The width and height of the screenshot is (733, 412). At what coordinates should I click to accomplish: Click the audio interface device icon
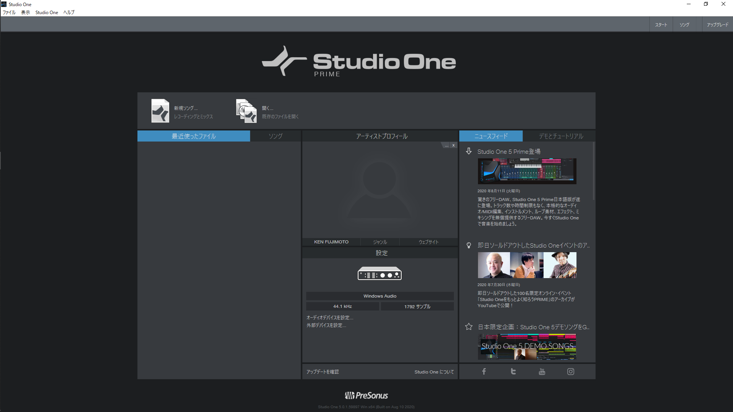tap(379, 273)
